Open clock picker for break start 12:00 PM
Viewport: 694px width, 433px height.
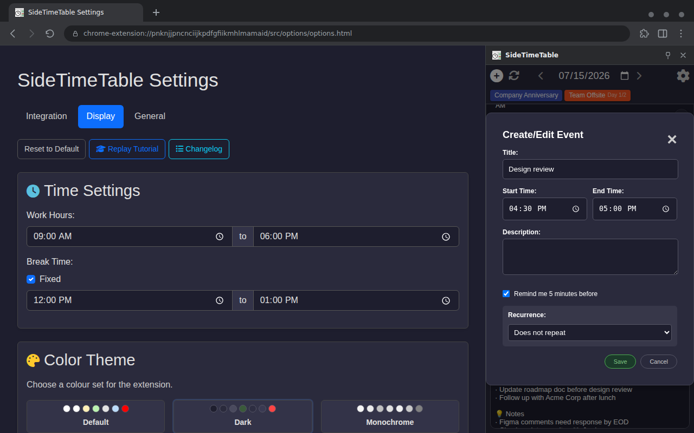point(220,300)
